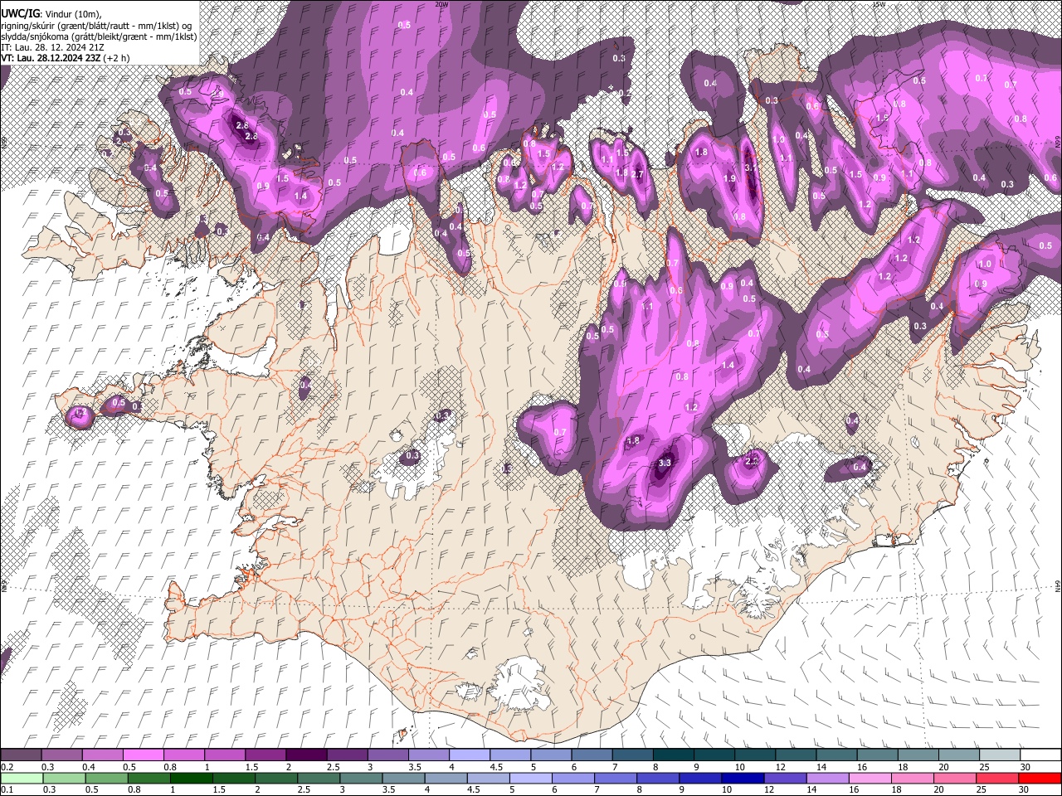Pick the 1.5–2 purple snow swatch

265,755
